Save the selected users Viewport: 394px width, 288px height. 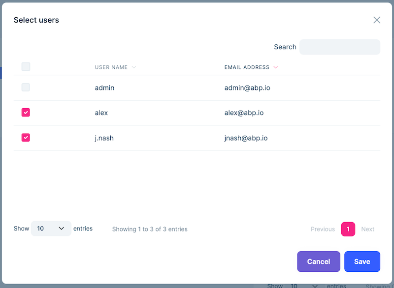point(362,261)
